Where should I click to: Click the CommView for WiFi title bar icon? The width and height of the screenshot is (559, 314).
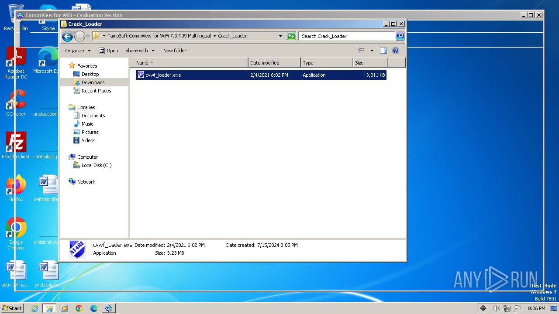[20, 15]
